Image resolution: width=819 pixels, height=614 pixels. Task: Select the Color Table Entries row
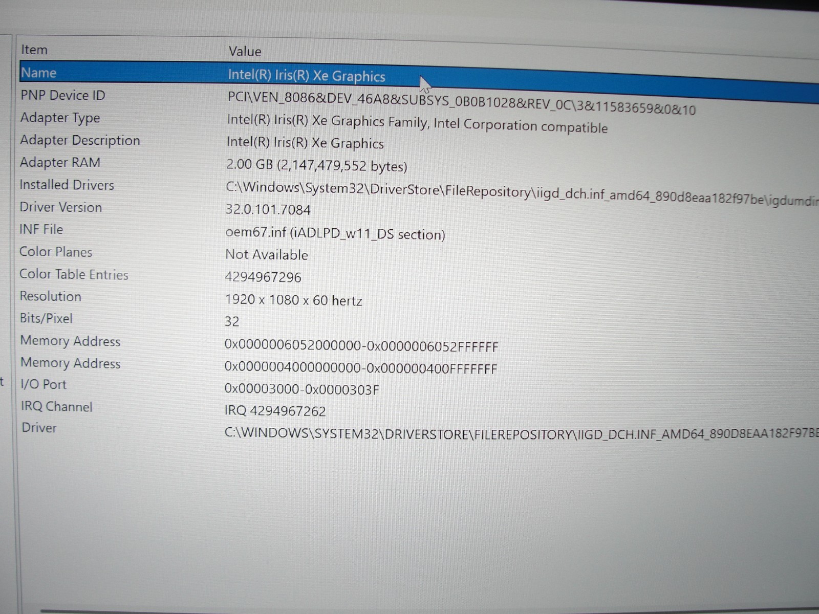click(74, 274)
